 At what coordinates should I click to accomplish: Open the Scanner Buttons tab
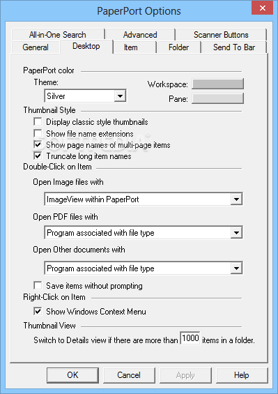coord(221,35)
